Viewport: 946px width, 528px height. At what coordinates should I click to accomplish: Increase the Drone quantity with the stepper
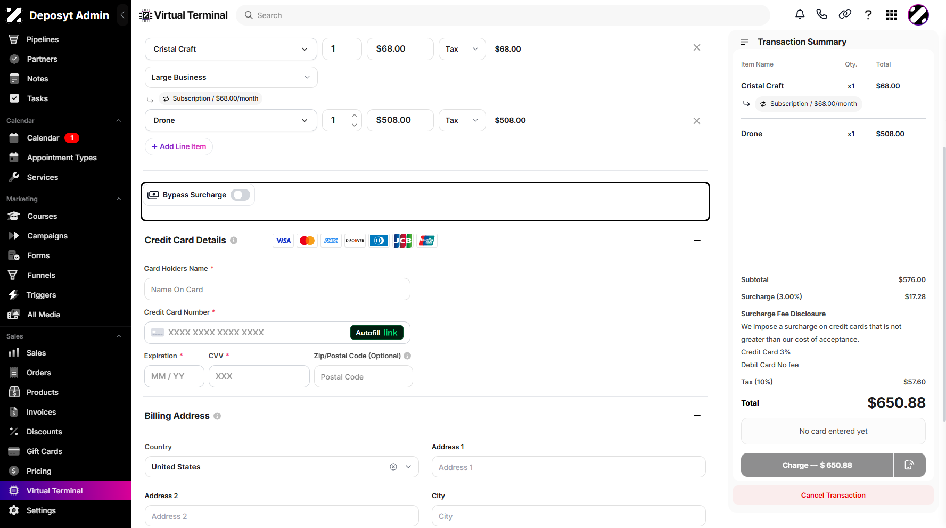[355, 115]
